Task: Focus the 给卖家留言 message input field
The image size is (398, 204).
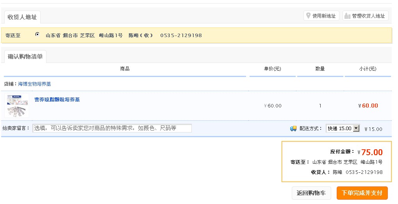Action: pos(112,128)
